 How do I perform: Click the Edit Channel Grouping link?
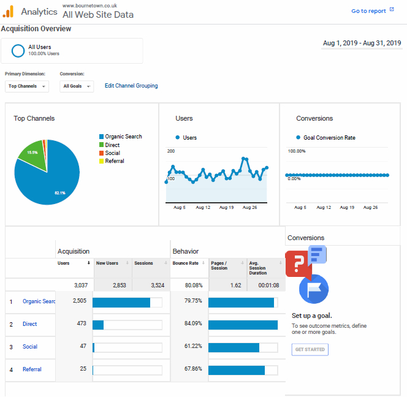[131, 86]
